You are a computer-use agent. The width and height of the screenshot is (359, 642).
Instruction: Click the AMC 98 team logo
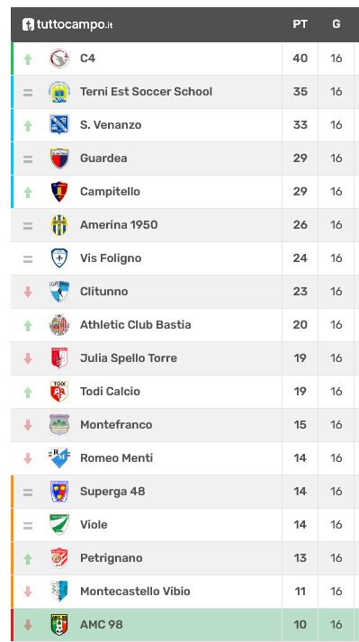[59, 624]
